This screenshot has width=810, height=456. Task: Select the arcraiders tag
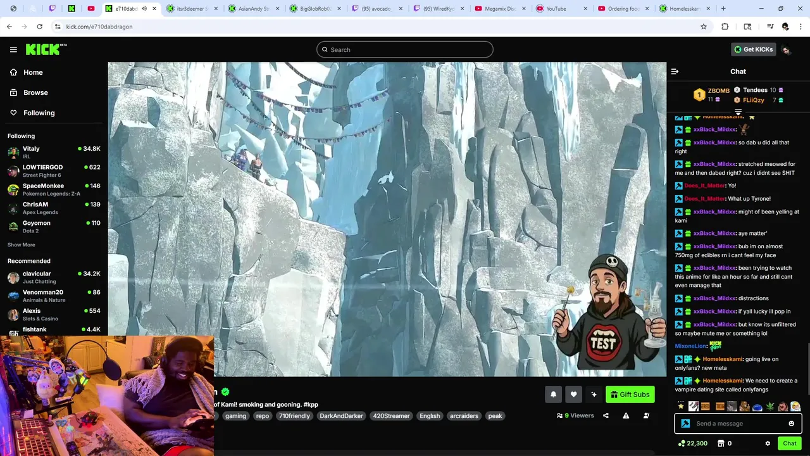464,416
